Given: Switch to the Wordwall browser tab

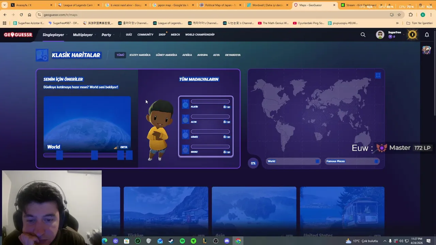Looking at the screenshot, I should (268, 5).
